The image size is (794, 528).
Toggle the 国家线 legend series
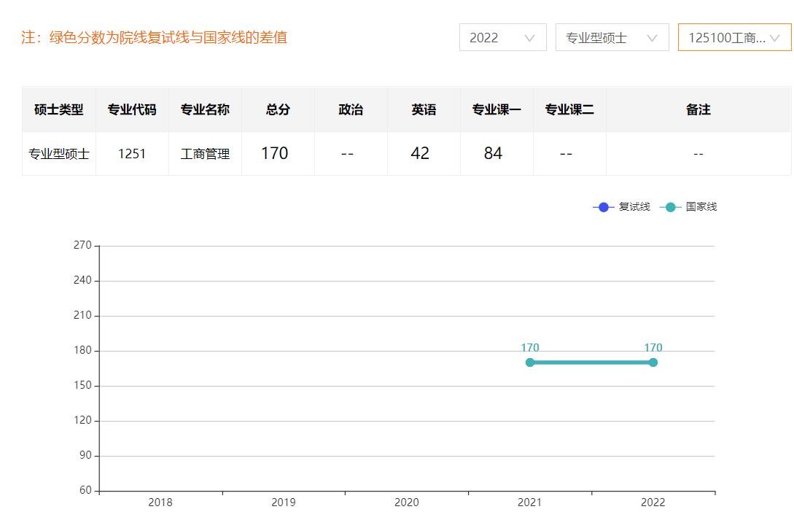(x=688, y=207)
